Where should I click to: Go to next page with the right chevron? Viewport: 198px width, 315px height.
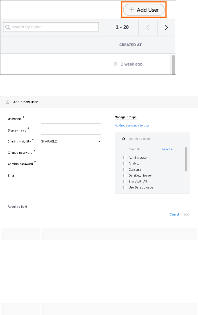[x=166, y=27]
